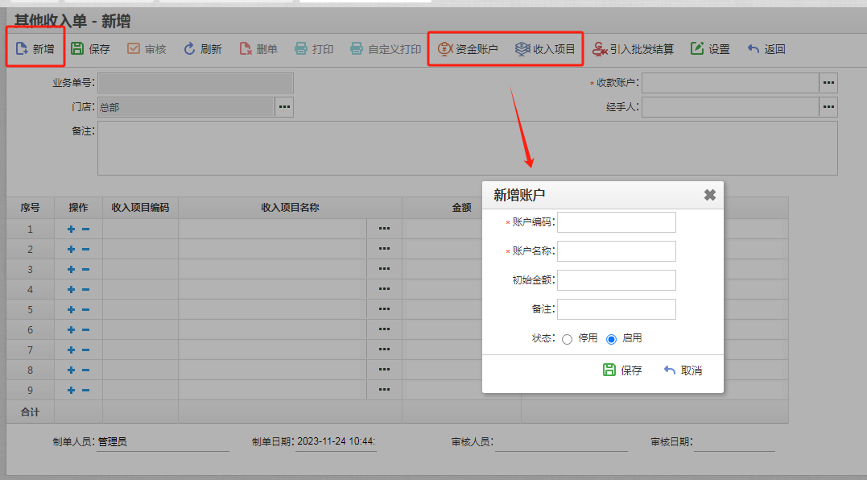Click the plus icon in row 5

72,310
